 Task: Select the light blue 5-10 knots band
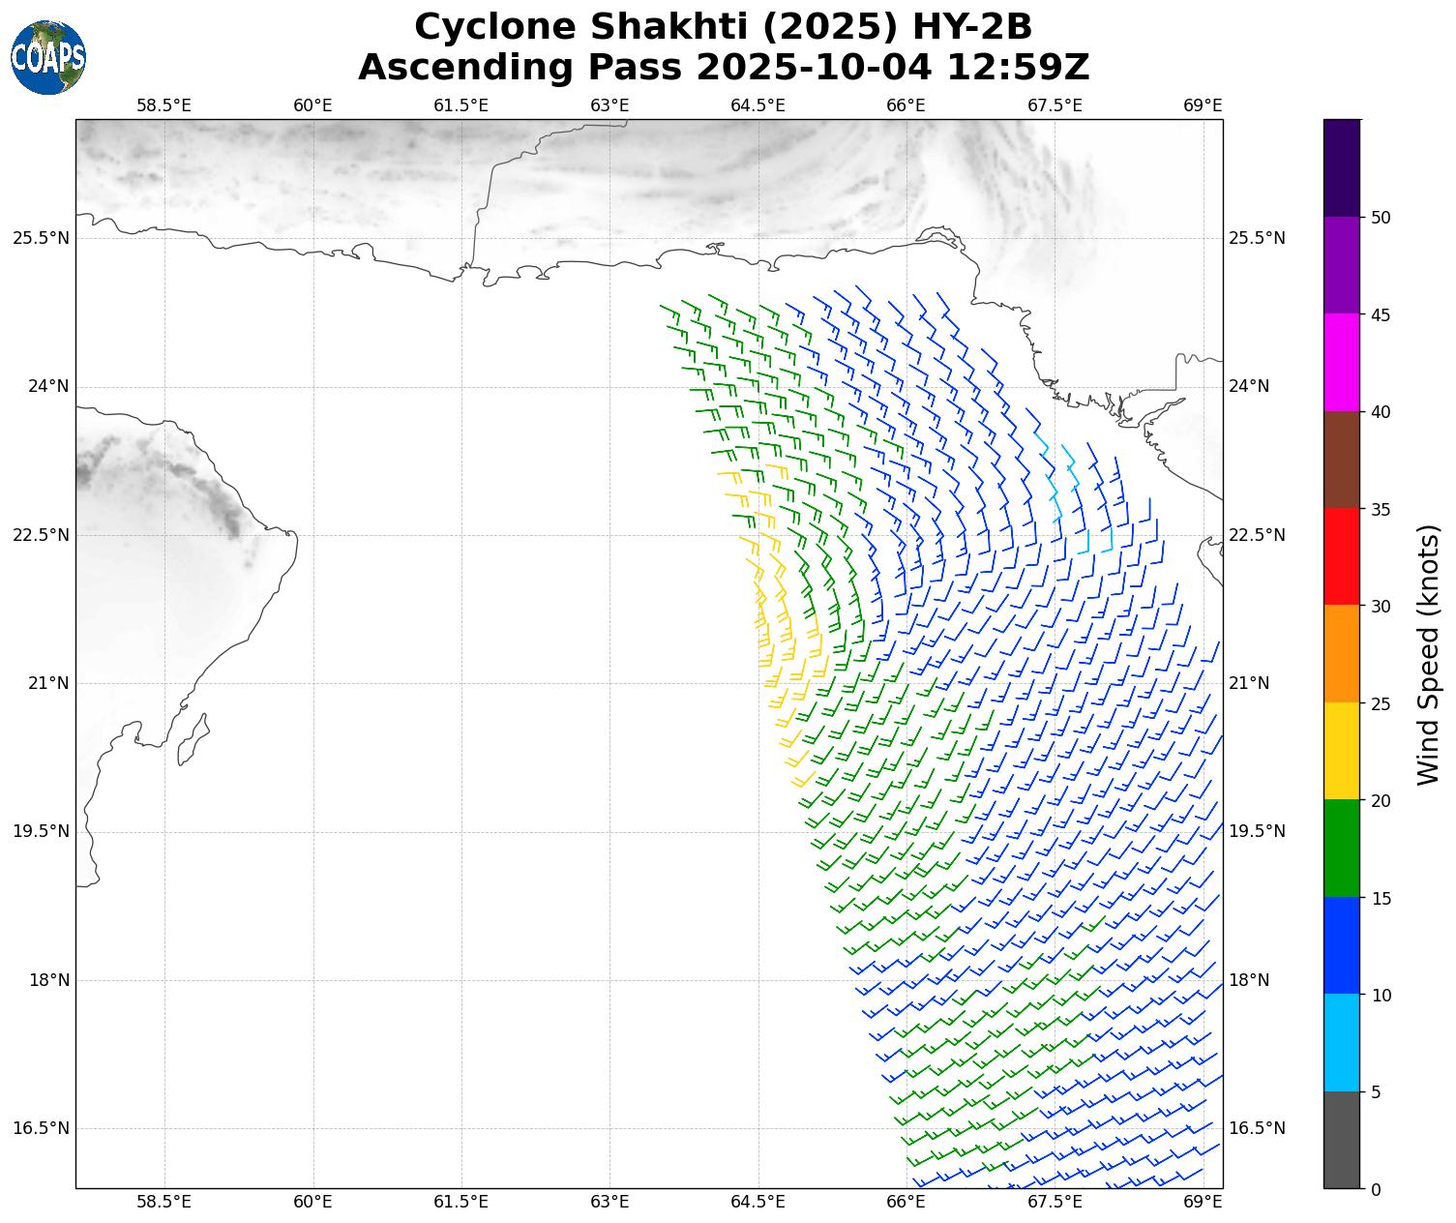pos(1341,1043)
